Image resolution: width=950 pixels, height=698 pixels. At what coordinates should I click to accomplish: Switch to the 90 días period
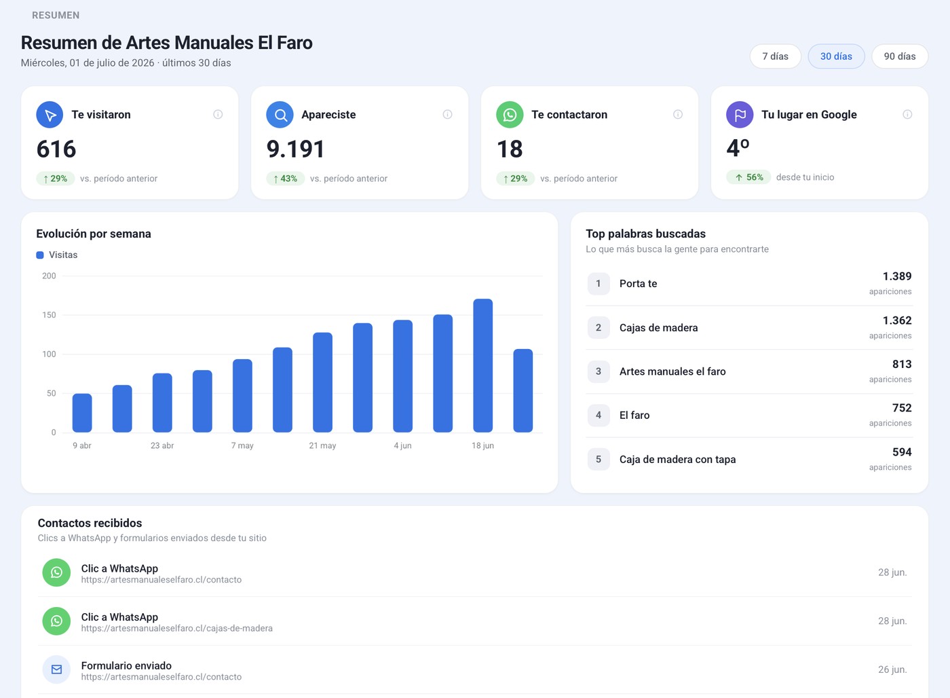900,56
